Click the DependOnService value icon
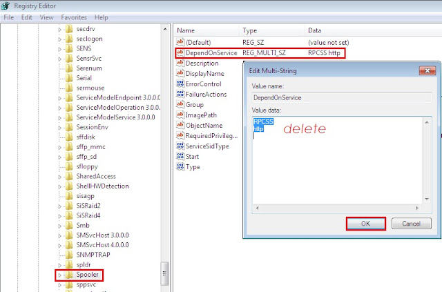 (180, 52)
